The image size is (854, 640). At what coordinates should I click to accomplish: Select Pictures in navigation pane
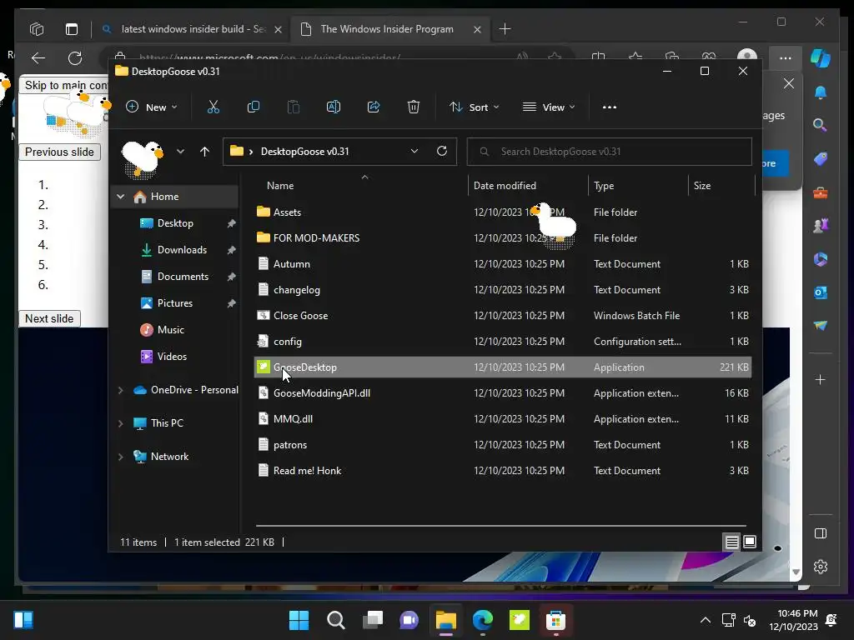pyautogui.click(x=174, y=303)
